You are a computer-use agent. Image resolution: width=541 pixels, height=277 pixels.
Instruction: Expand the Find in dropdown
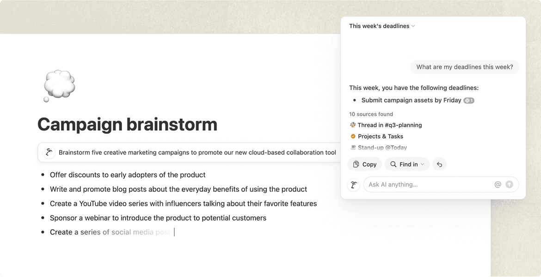[407, 164]
